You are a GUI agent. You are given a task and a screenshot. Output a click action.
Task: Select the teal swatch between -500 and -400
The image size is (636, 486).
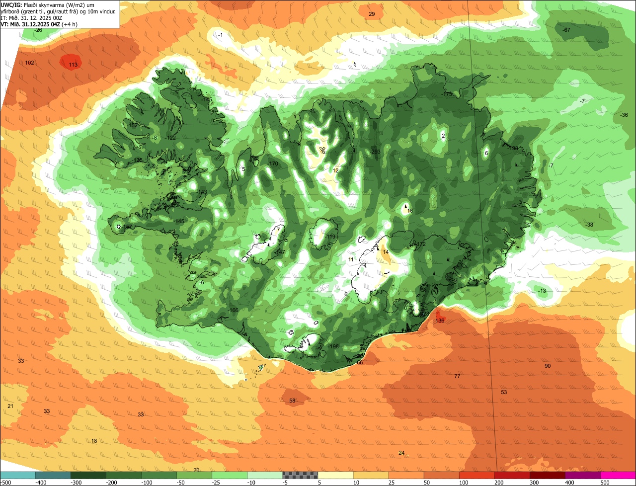[x=17, y=475]
